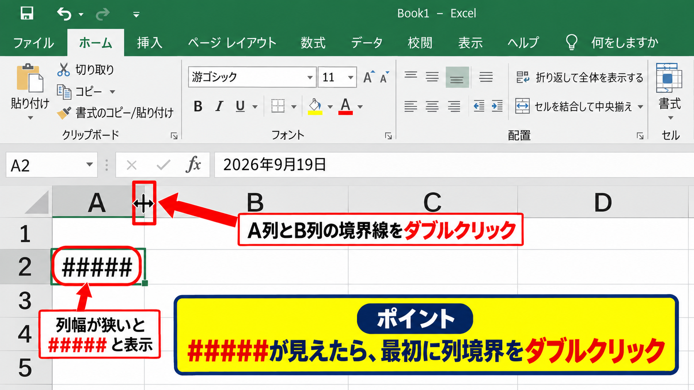Image resolution: width=694 pixels, height=390 pixels.
Task: Click the redo arrow icon
Action: tap(103, 14)
